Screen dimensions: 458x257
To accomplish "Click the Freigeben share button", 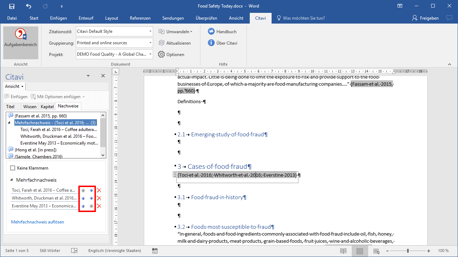I will click(425, 18).
